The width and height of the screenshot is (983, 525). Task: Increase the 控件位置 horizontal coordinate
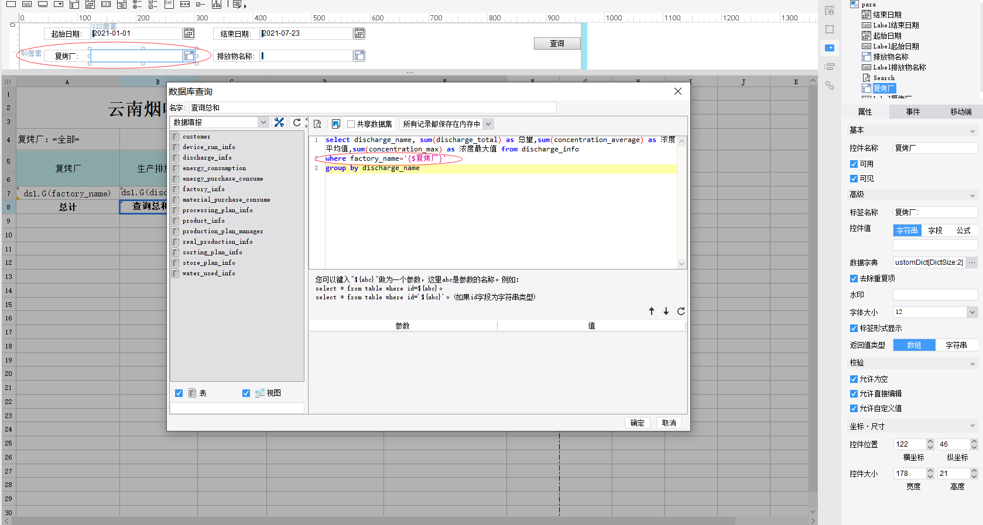click(x=930, y=441)
